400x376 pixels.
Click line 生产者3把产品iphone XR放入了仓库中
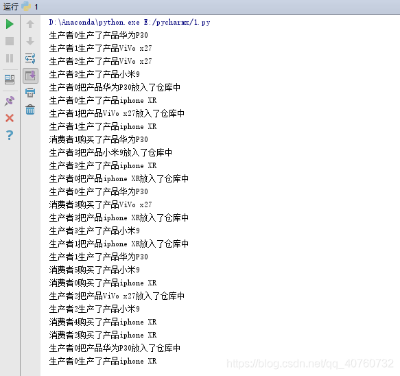click(119, 218)
